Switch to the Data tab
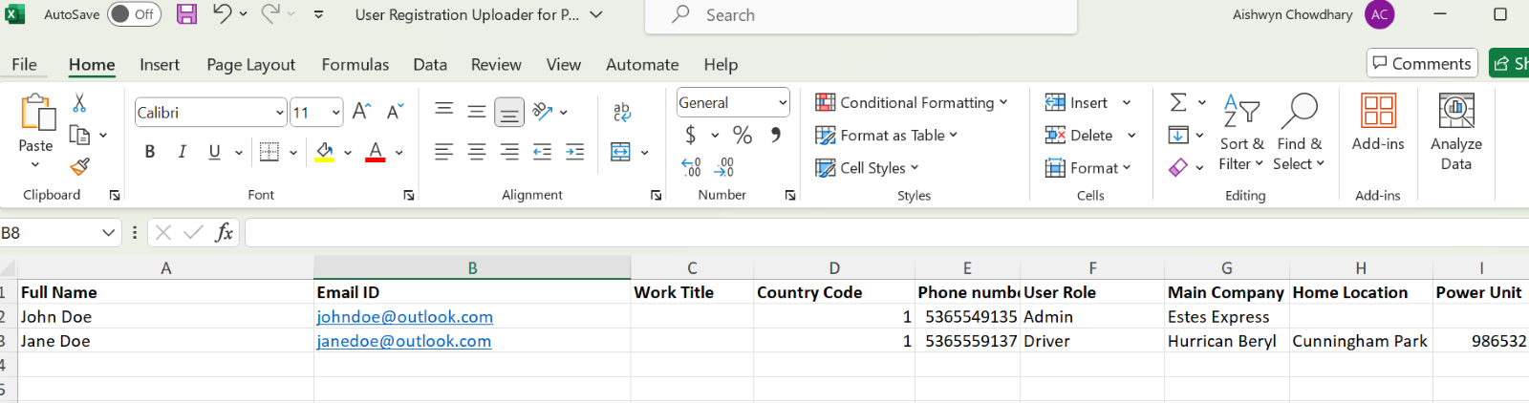This screenshot has height=403, width=1529. click(x=430, y=64)
